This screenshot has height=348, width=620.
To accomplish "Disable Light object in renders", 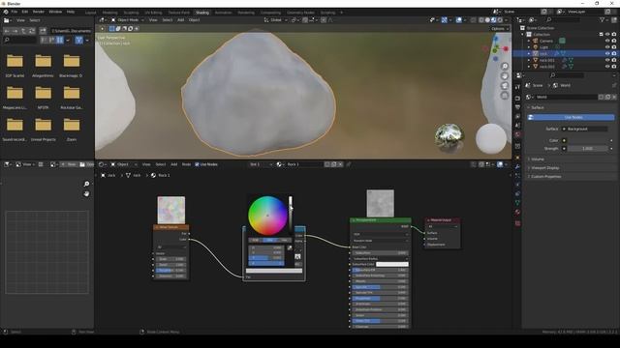I will pyautogui.click(x=614, y=47).
